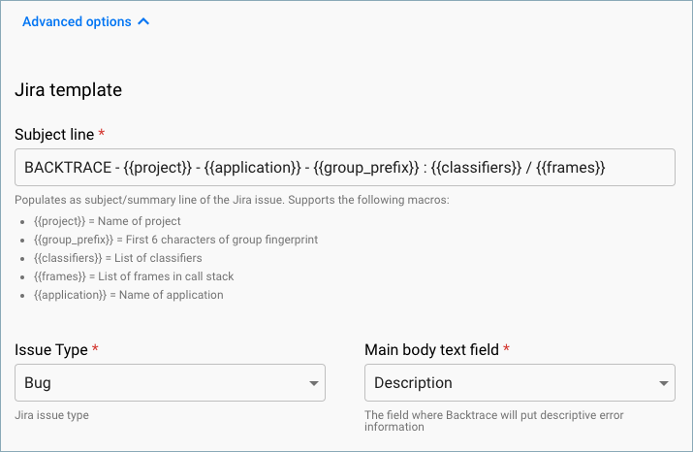Click the 'Jira issue type' helper text

51,415
